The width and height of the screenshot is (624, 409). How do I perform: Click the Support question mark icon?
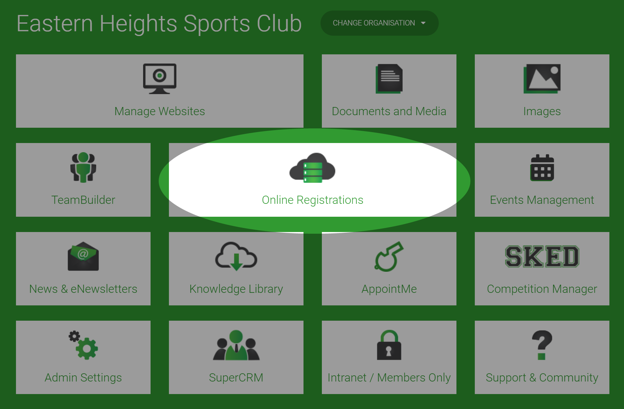coord(542,345)
